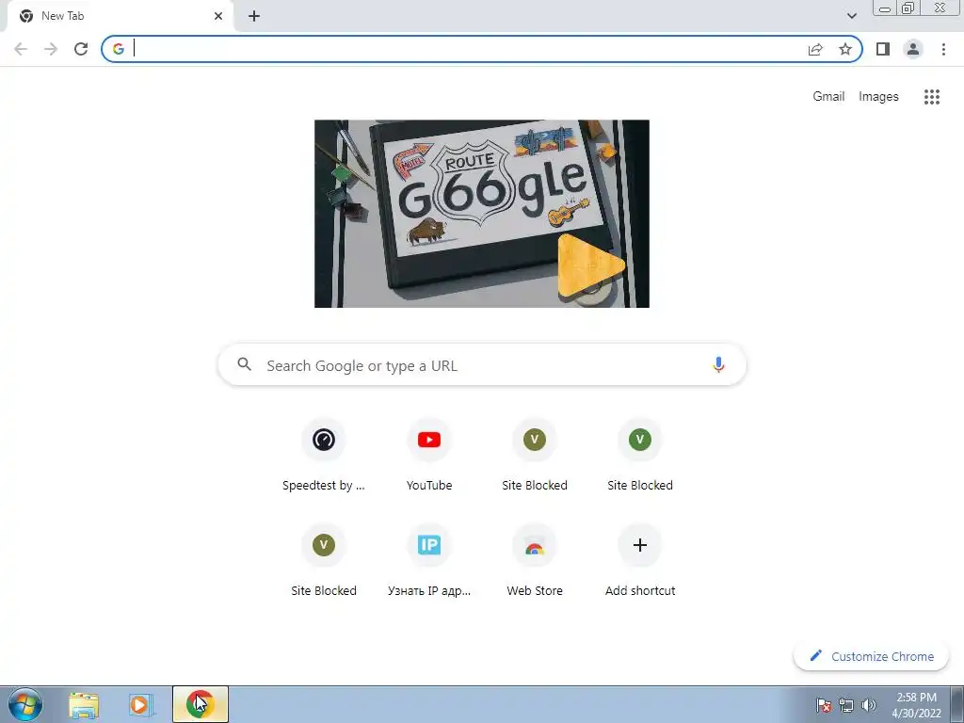Focus the Search Google or type a URL box
Image resolution: width=964 pixels, height=723 pixels.
482,365
